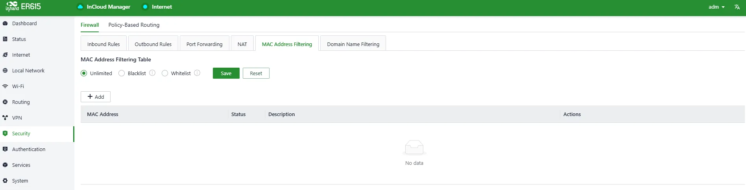Open the adm user dropdown
This screenshot has width=746, height=190.
click(716, 7)
